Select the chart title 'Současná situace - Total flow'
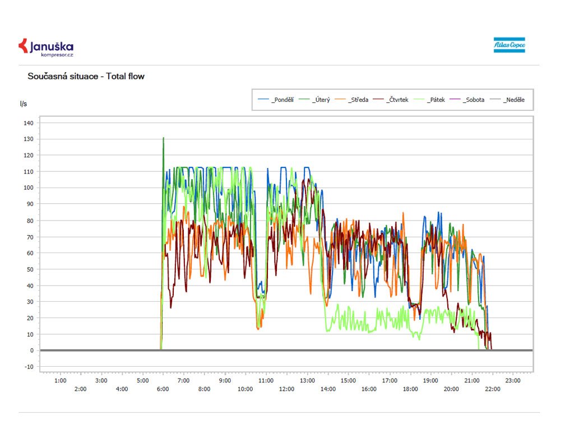 [86, 76]
